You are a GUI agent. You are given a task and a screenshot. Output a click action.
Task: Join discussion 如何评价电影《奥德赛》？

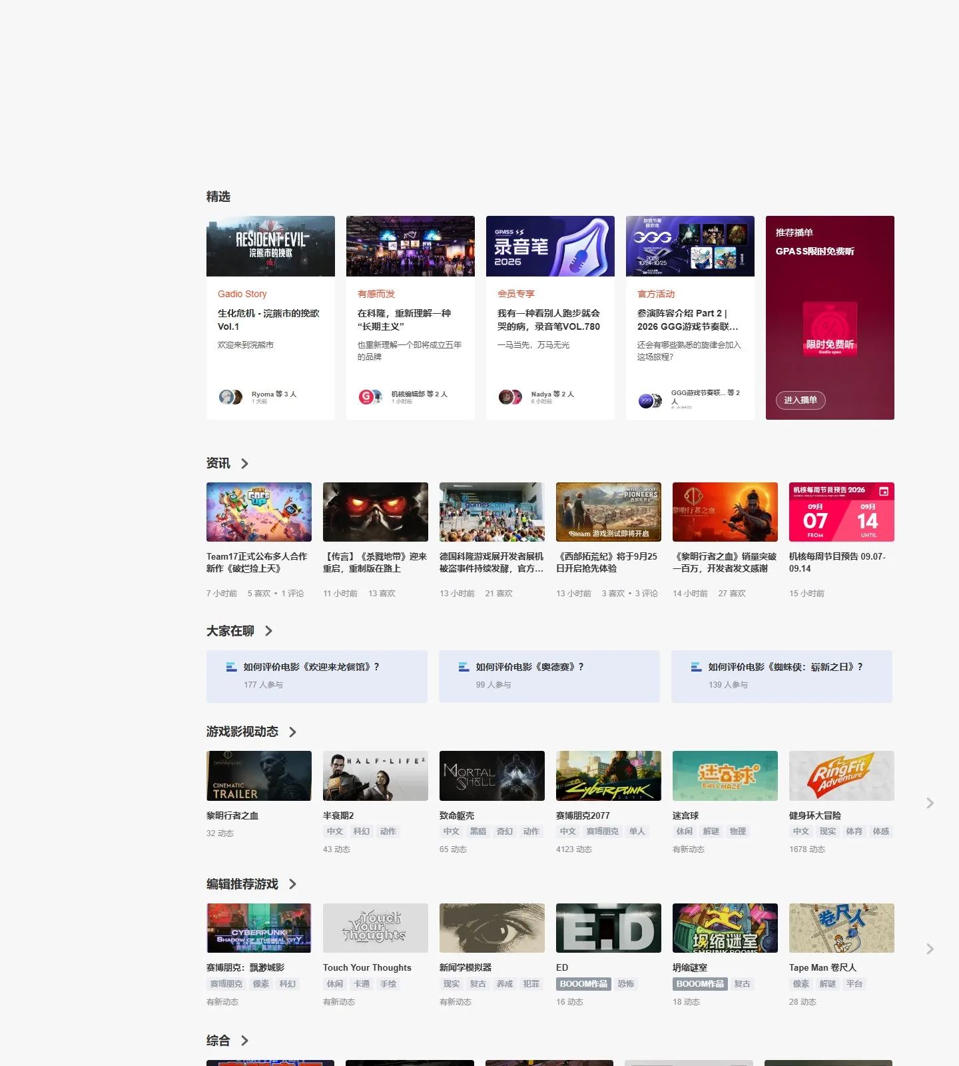click(530, 667)
